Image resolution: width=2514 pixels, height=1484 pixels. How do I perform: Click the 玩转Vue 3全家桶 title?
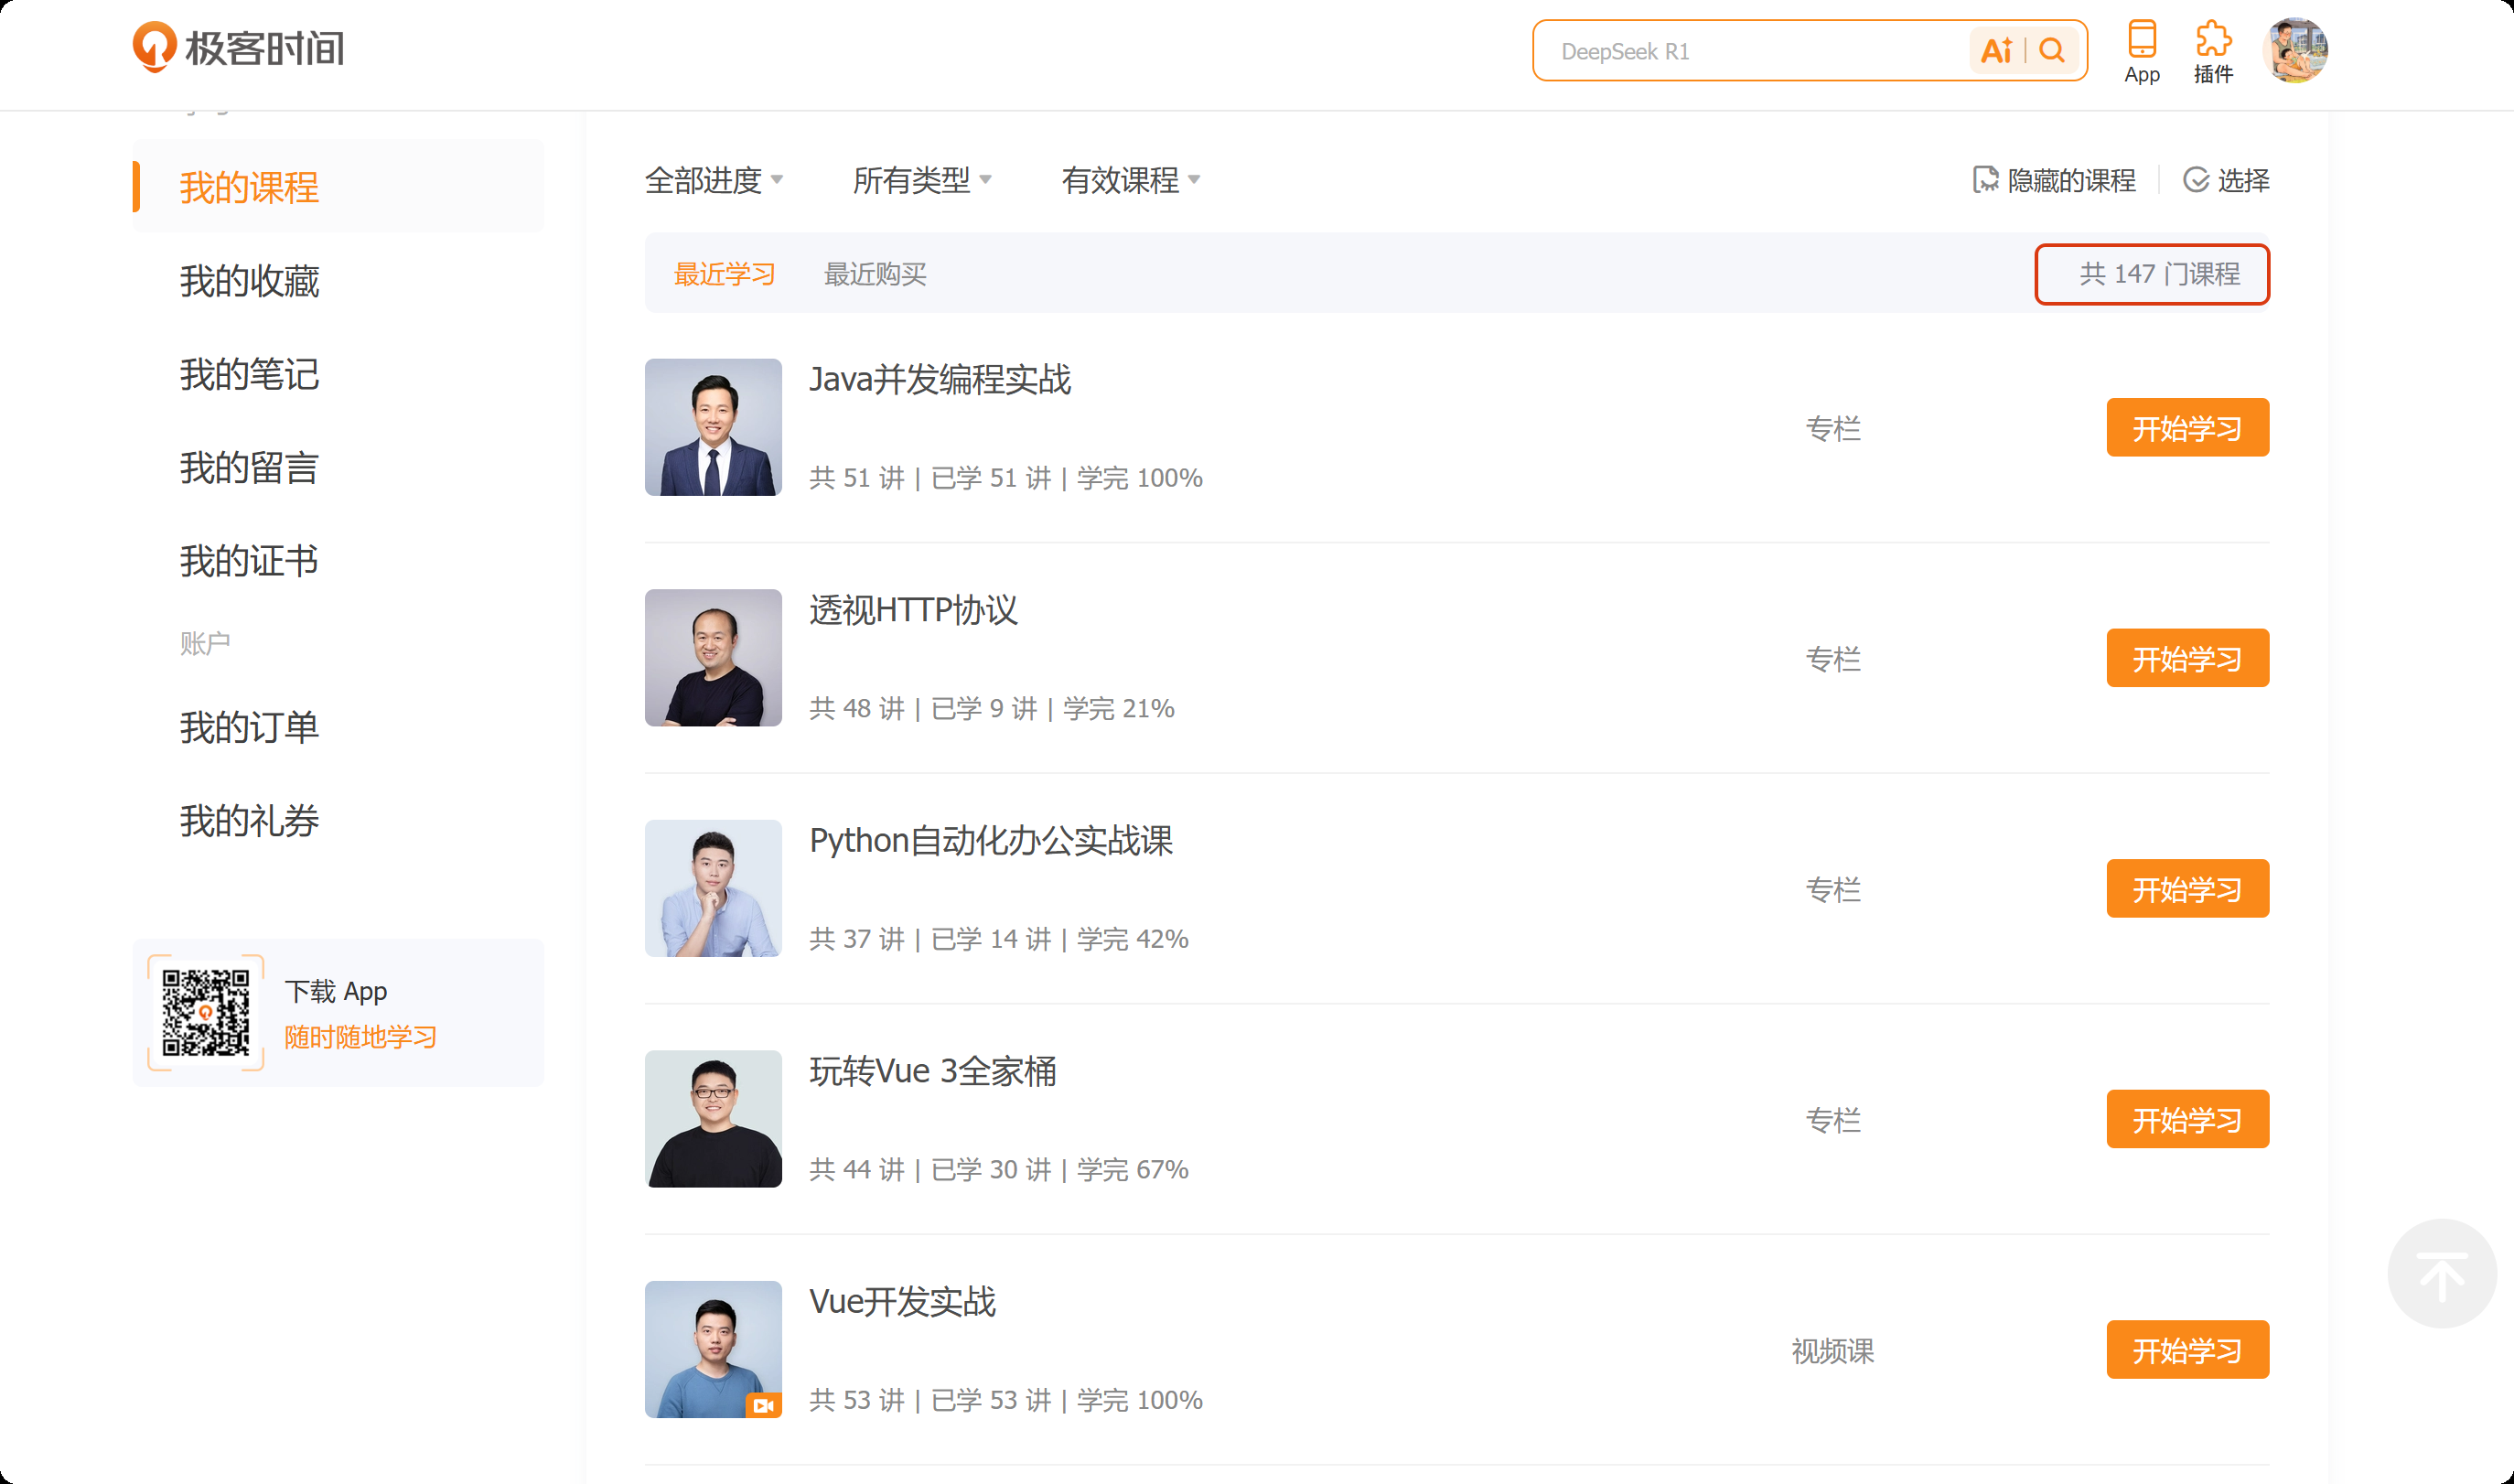pyautogui.click(x=932, y=1071)
